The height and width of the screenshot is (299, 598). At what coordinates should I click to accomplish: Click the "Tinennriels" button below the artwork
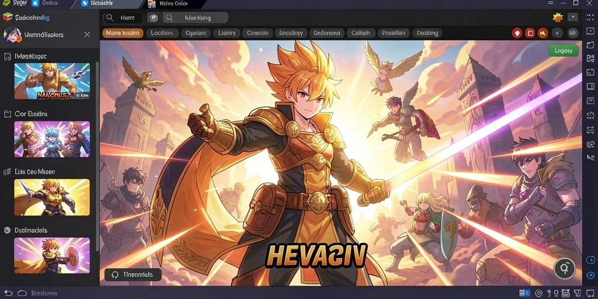coord(133,274)
